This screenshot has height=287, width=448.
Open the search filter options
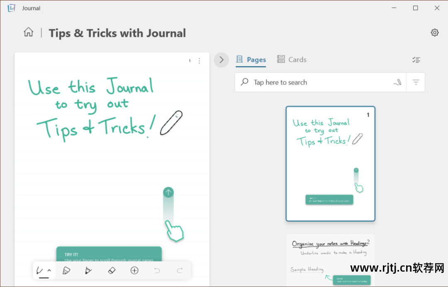tap(416, 82)
